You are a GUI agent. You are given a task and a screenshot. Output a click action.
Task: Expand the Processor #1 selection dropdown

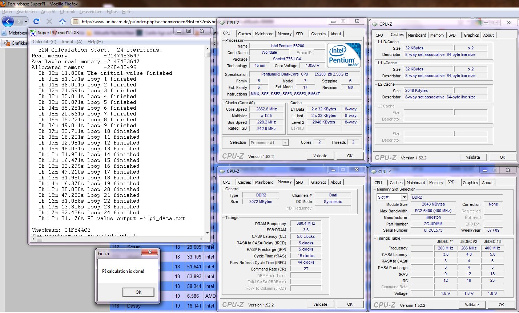point(285,143)
